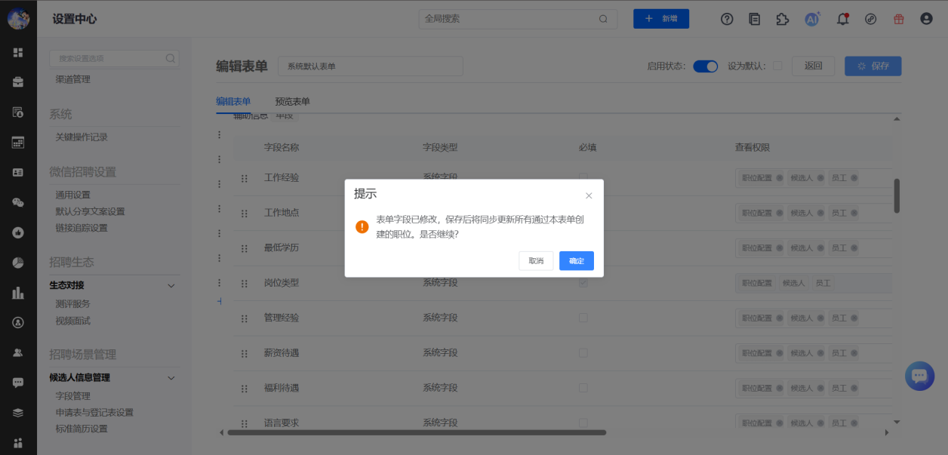948x455 pixels.
Task: Open the briefcase jobs icon in left rail
Action: (18, 82)
